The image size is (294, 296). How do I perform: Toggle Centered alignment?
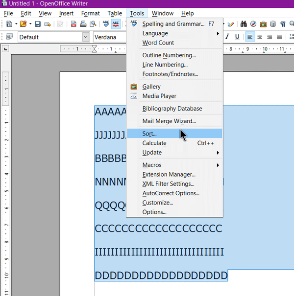coord(260,36)
